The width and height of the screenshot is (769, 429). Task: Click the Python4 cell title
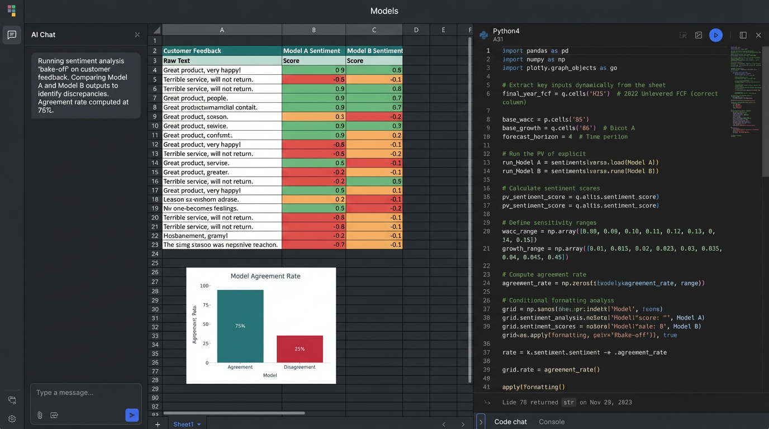click(506, 31)
